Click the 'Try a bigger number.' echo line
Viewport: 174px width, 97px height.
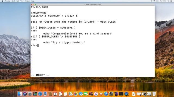coord(64,43)
